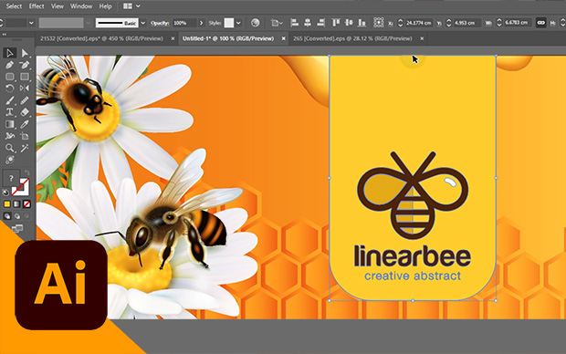The width and height of the screenshot is (566, 354).
Task: Open the Effect menu
Action: [x=37, y=6]
